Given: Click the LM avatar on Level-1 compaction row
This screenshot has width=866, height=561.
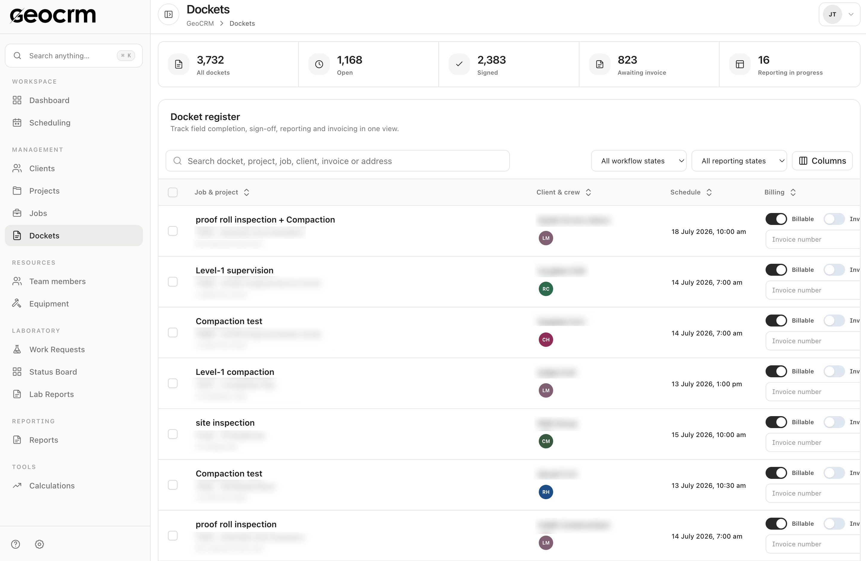Looking at the screenshot, I should (x=546, y=390).
